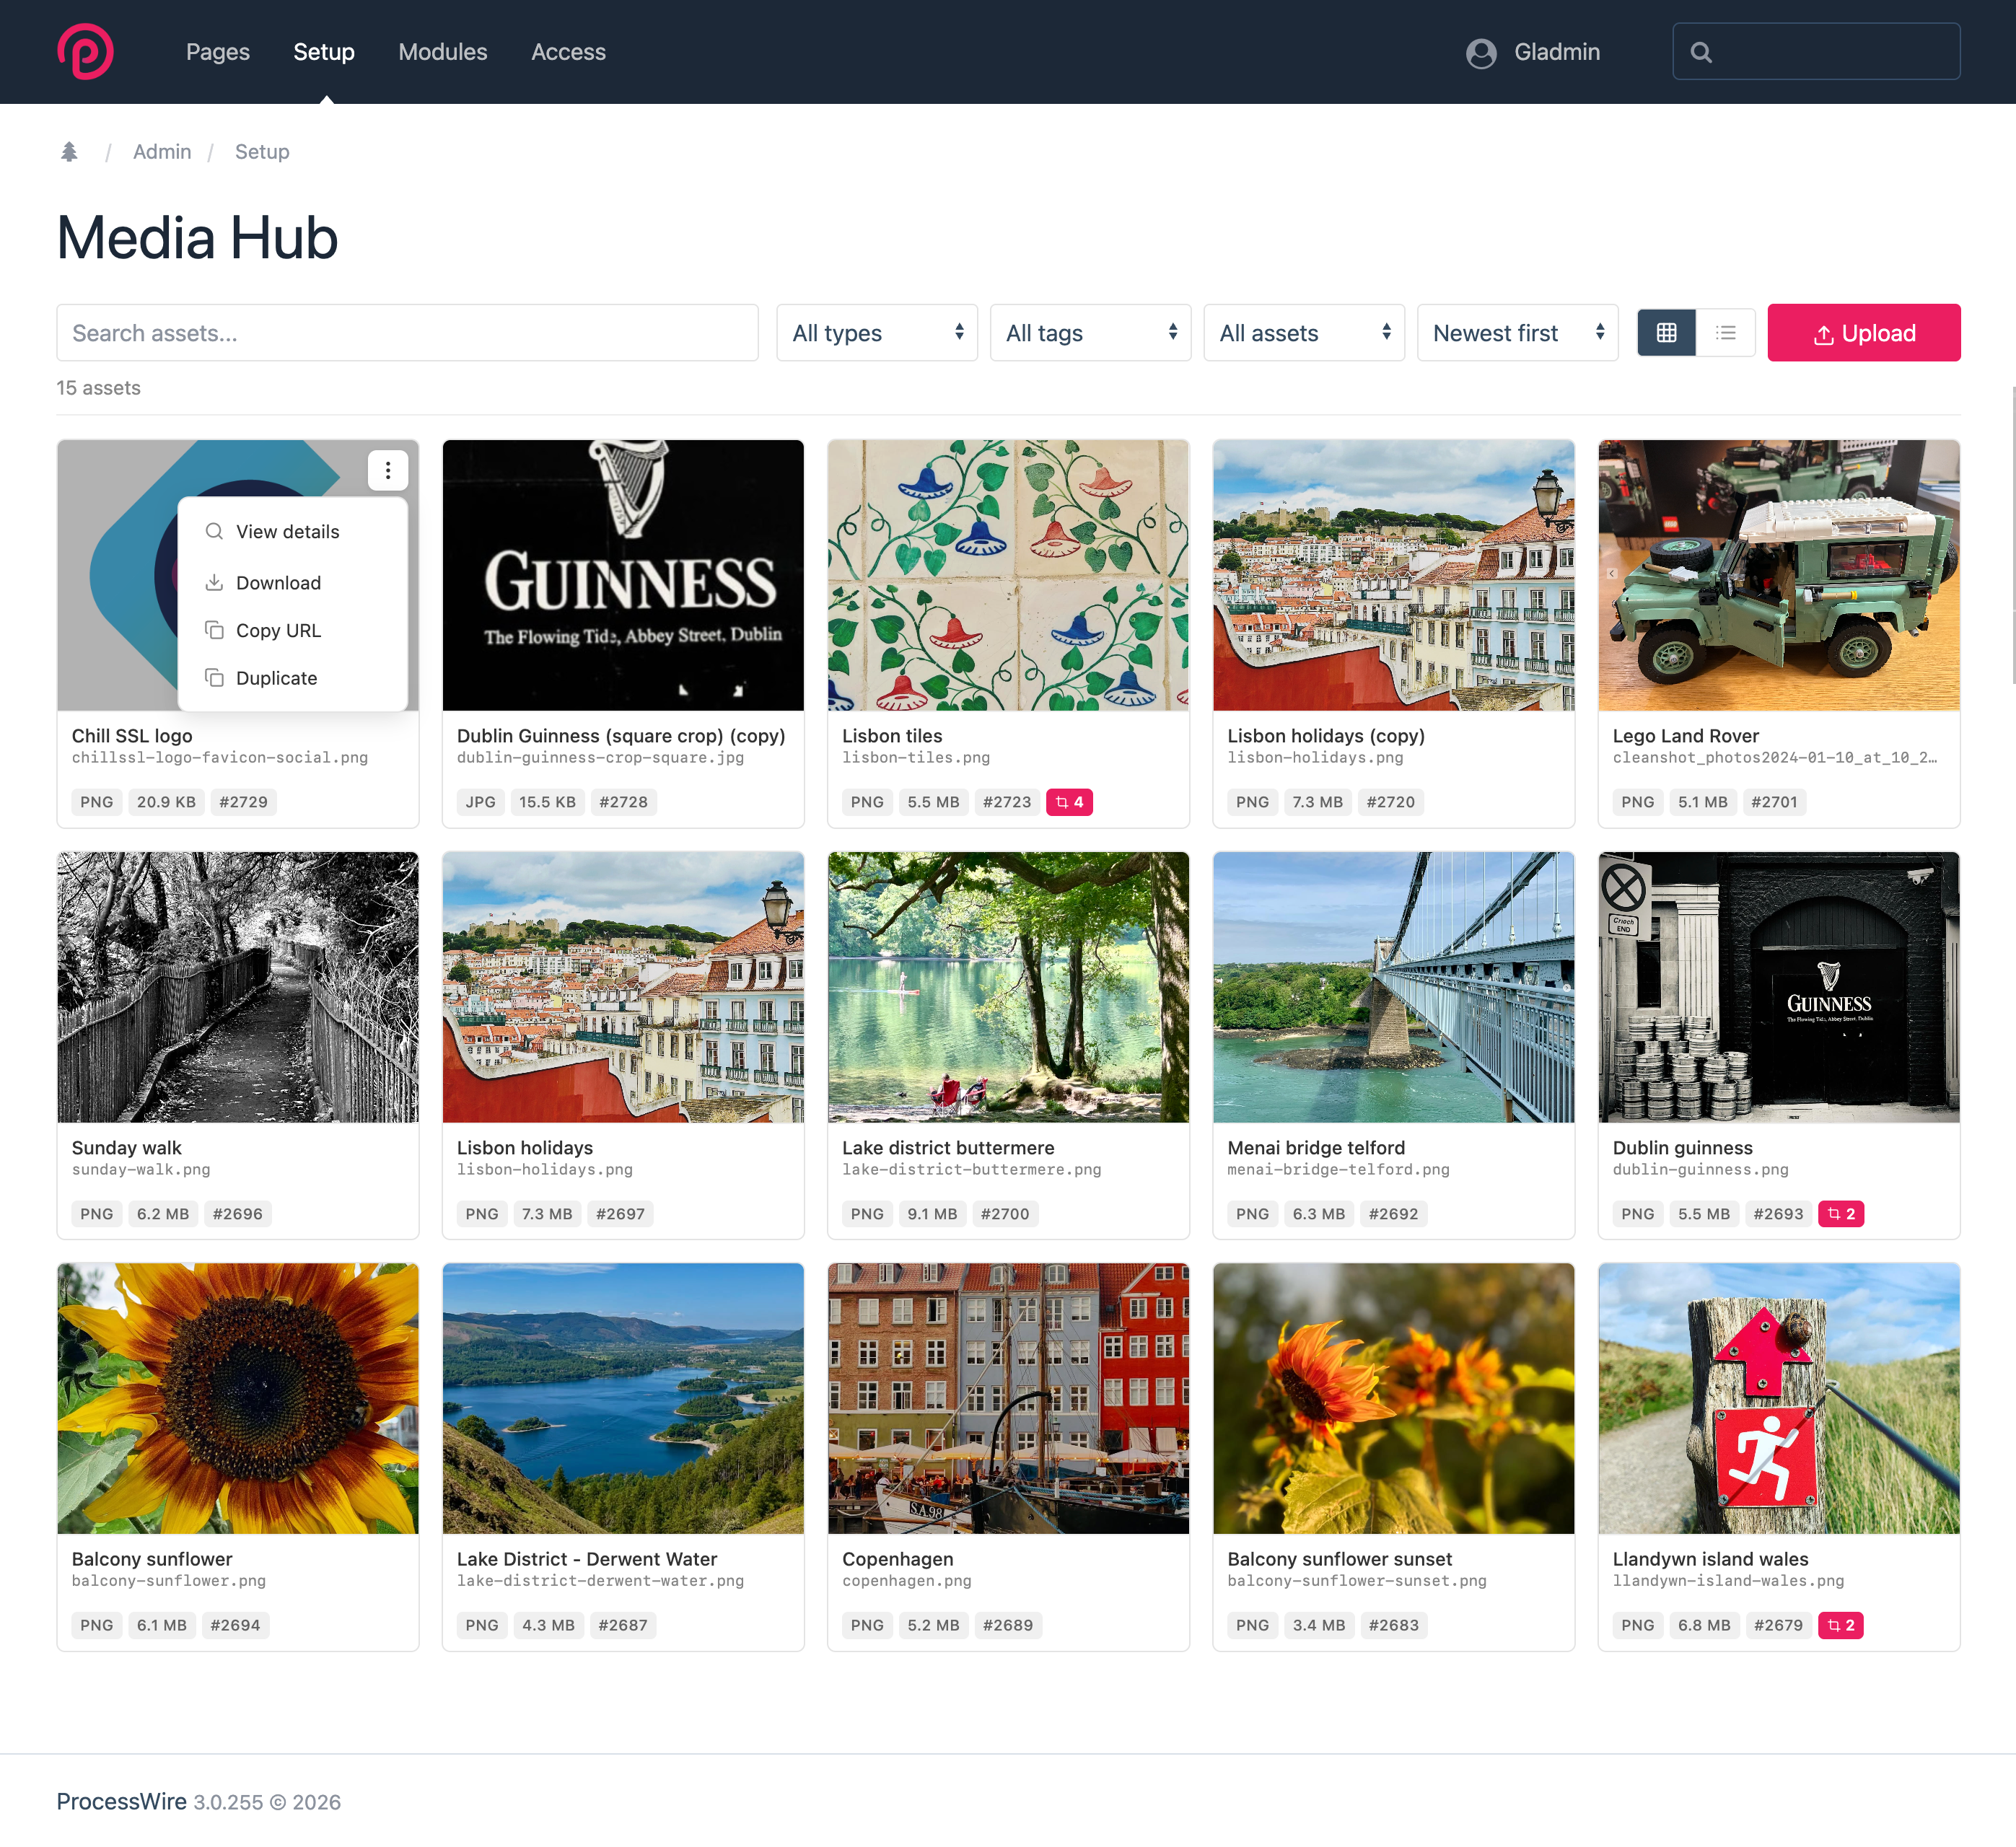Open the All types dropdown
2016x1847 pixels.
876,333
